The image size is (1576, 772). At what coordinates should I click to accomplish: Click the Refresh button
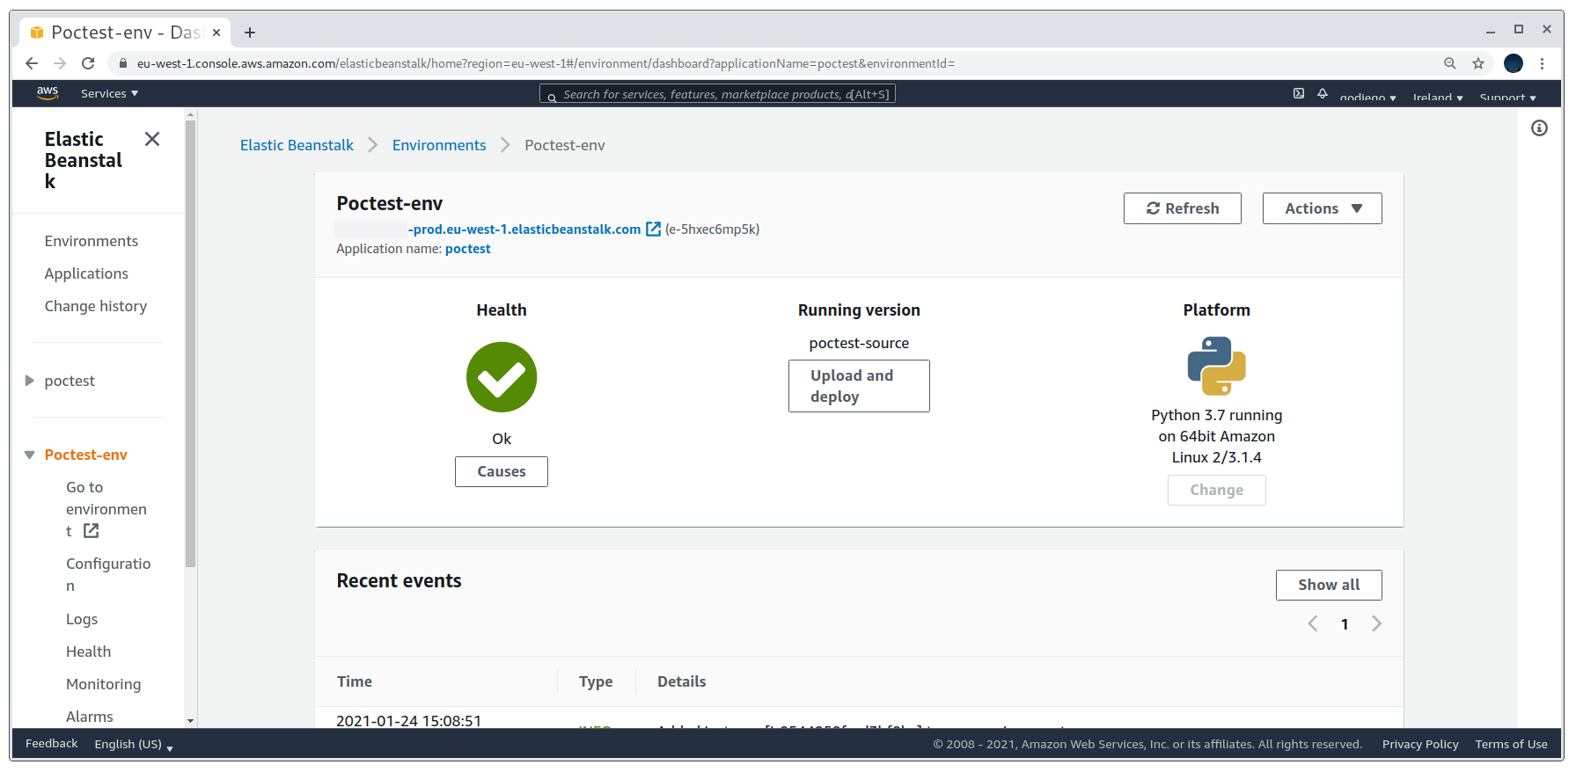pos(1182,208)
